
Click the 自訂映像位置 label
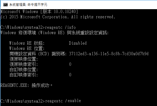point(23,70)
